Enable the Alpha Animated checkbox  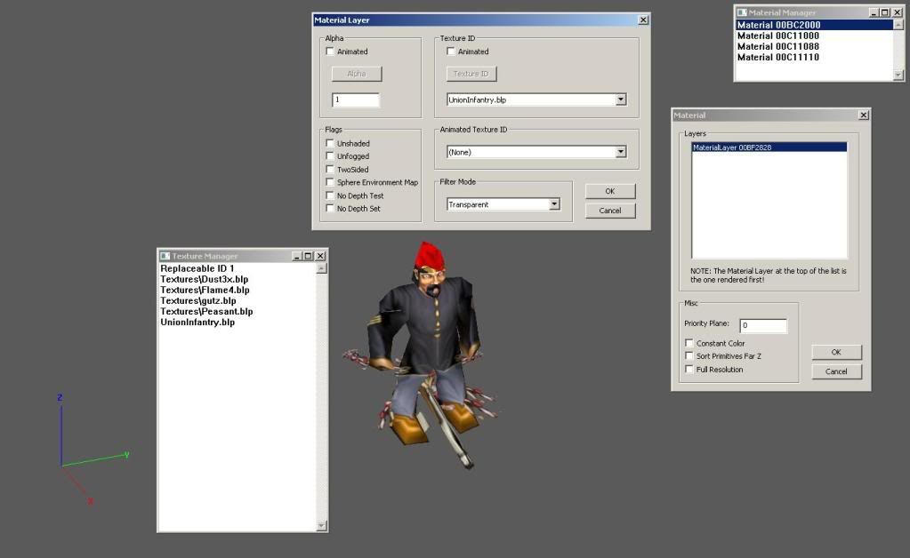(330, 52)
